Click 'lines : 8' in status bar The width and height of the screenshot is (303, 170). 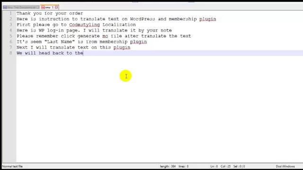[184, 166]
